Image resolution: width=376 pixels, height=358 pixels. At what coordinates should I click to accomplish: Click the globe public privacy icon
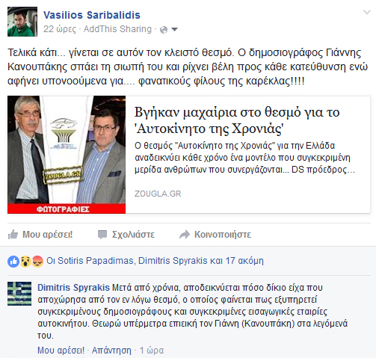tap(164, 30)
